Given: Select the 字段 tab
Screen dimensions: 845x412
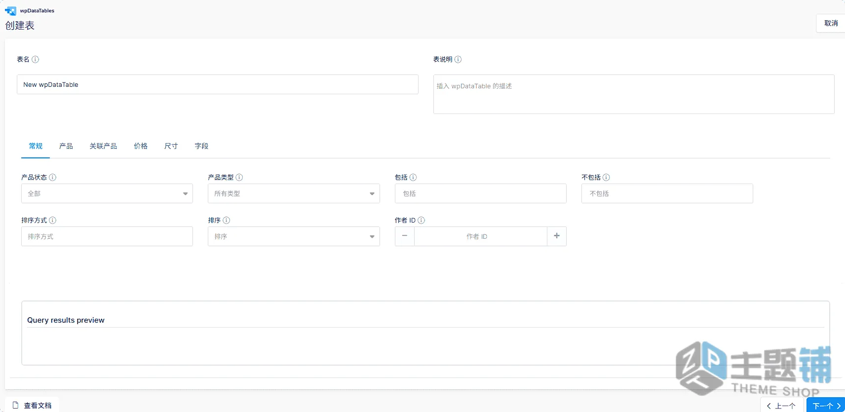Looking at the screenshot, I should click(201, 146).
